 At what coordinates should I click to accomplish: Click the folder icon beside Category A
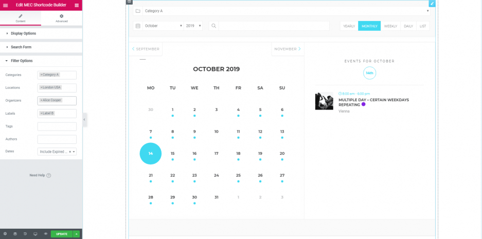(x=138, y=11)
